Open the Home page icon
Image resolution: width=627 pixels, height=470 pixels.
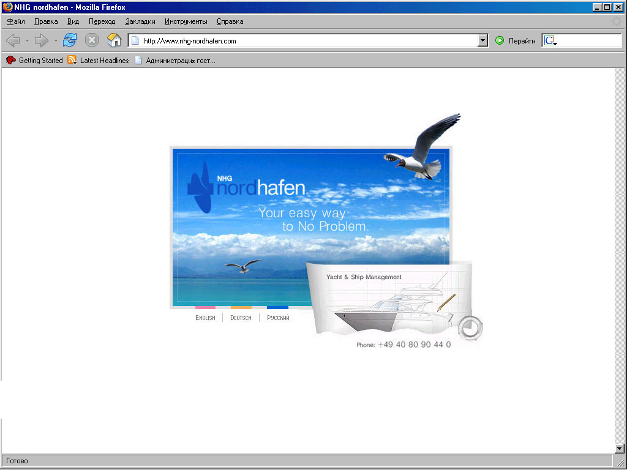(x=114, y=40)
